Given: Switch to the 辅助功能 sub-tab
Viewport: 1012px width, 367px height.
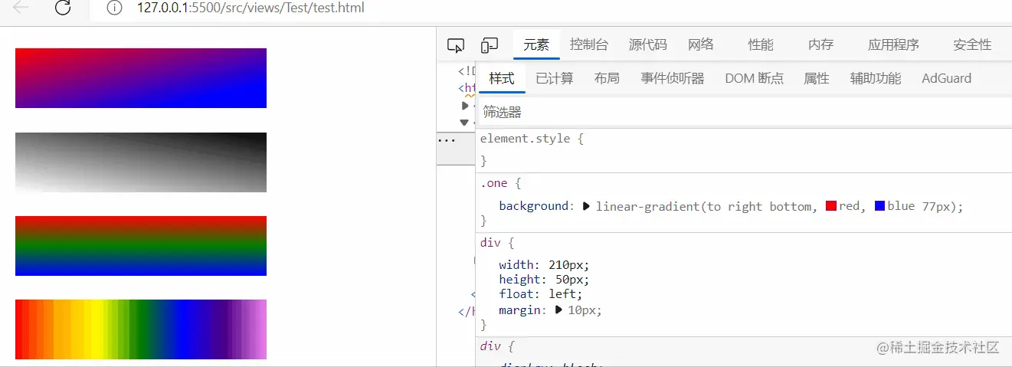Looking at the screenshot, I should pos(876,78).
